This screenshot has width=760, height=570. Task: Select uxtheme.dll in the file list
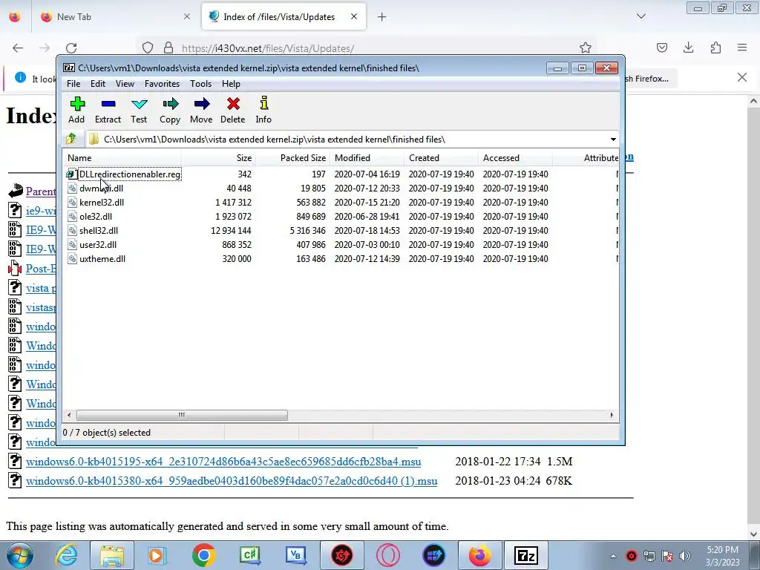coord(102,259)
